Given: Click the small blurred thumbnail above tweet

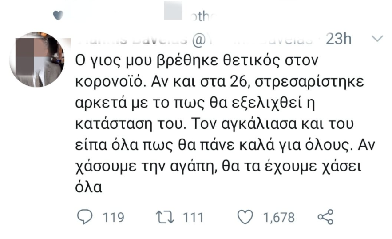Looking at the screenshot, I should click(173, 12).
